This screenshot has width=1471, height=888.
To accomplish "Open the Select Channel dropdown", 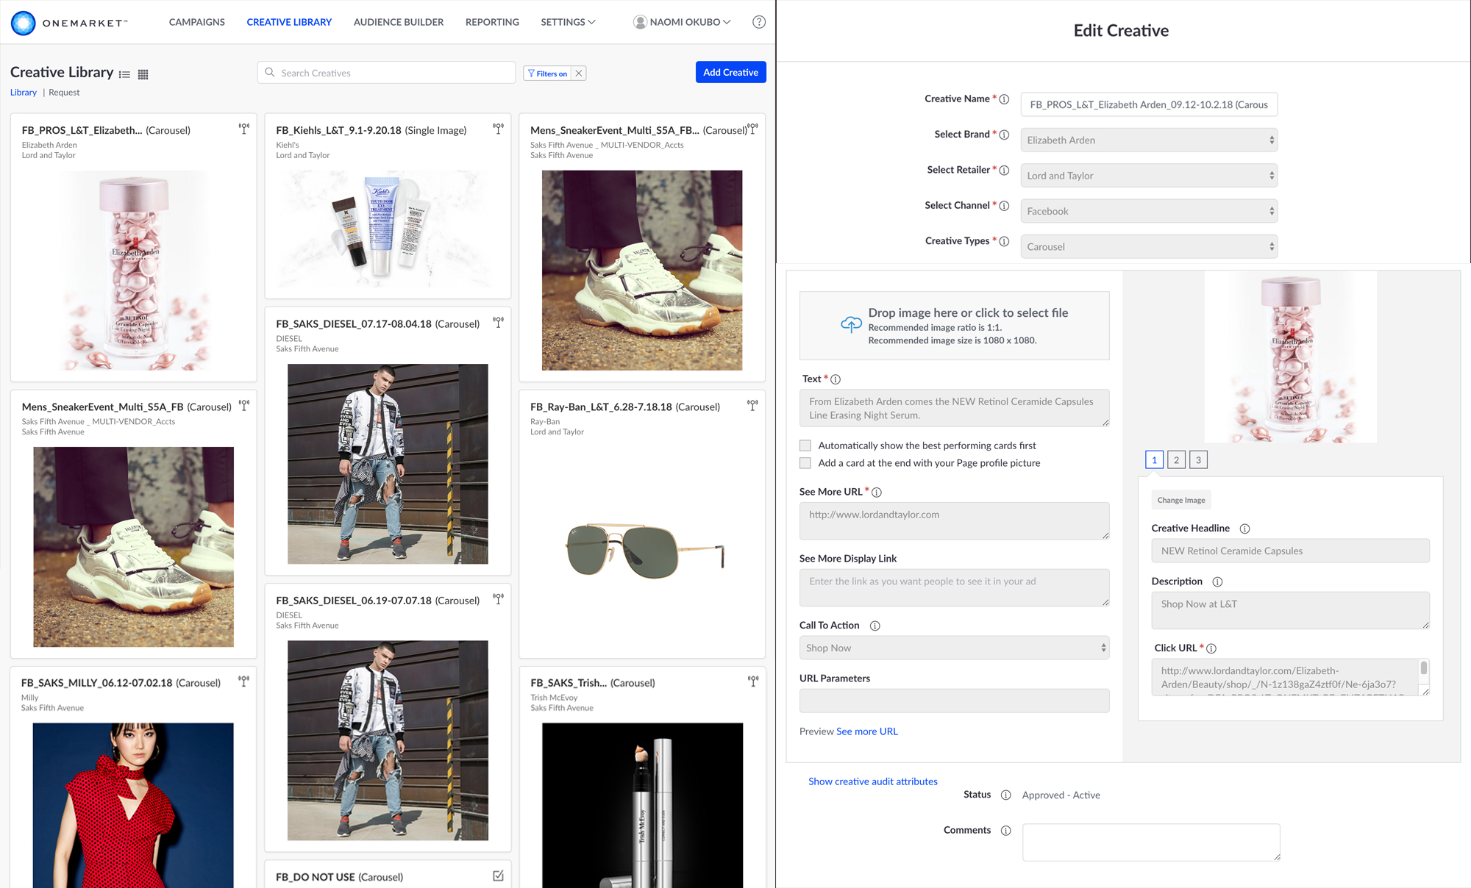I will tap(1149, 211).
